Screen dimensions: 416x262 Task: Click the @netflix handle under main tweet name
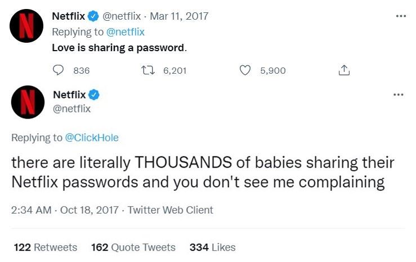tap(71, 109)
